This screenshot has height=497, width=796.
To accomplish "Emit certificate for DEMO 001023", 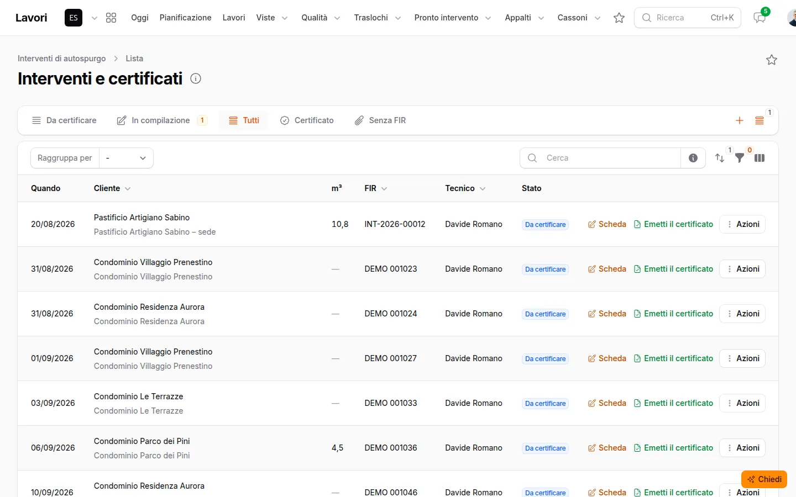I will pyautogui.click(x=673, y=269).
